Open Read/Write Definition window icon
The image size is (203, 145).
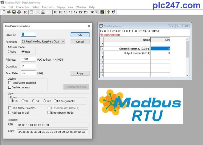coord(31,12)
